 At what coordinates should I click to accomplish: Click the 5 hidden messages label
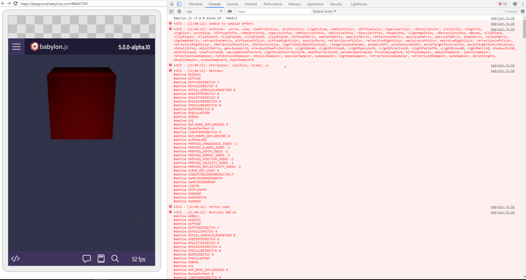[x=511, y=11]
